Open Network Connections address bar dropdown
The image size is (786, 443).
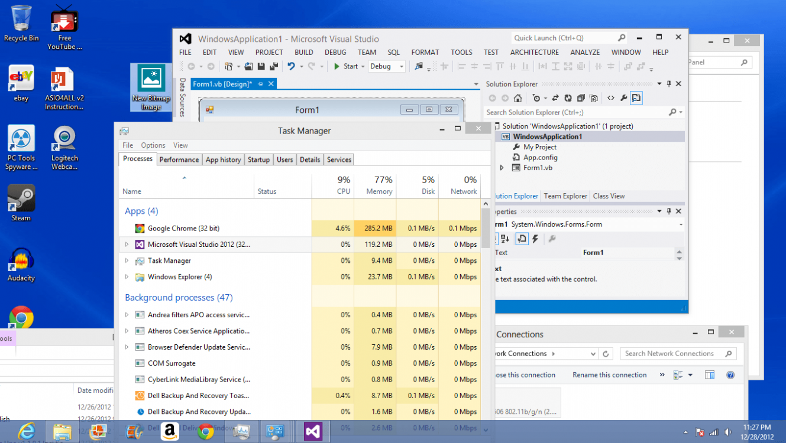coord(593,354)
